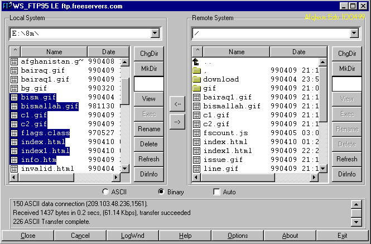371x244 pixels.
Task: Open the local directory path dropdown
Action: coord(158,34)
